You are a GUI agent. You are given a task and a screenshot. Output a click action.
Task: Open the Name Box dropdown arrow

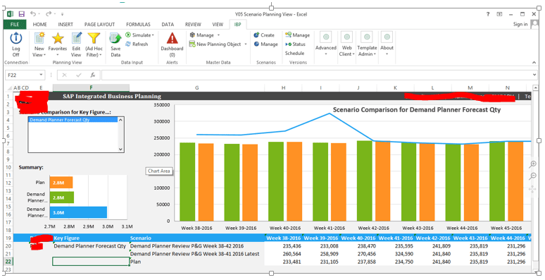41,75
